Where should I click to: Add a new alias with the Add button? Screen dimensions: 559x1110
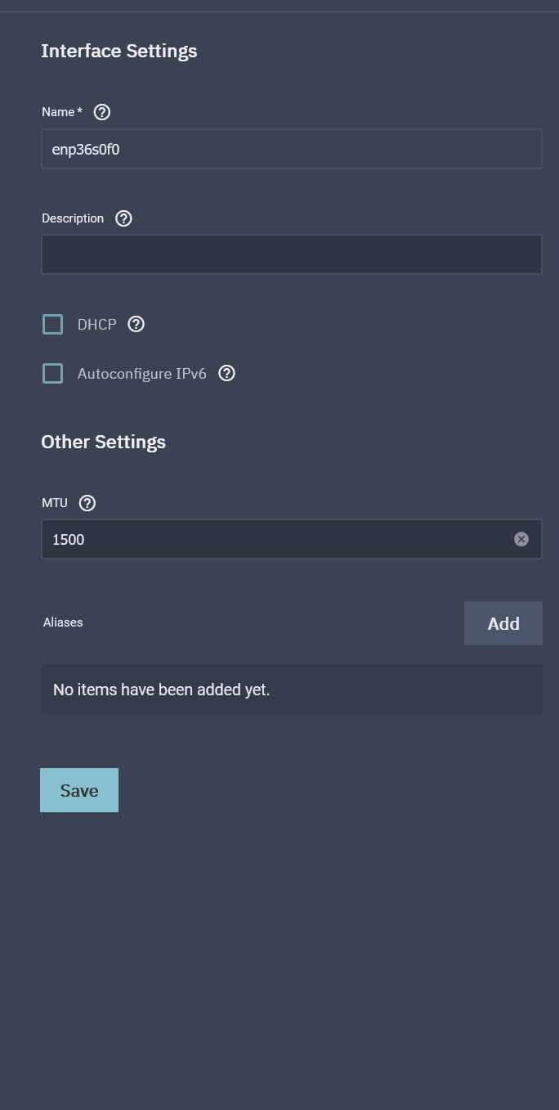[x=503, y=623]
